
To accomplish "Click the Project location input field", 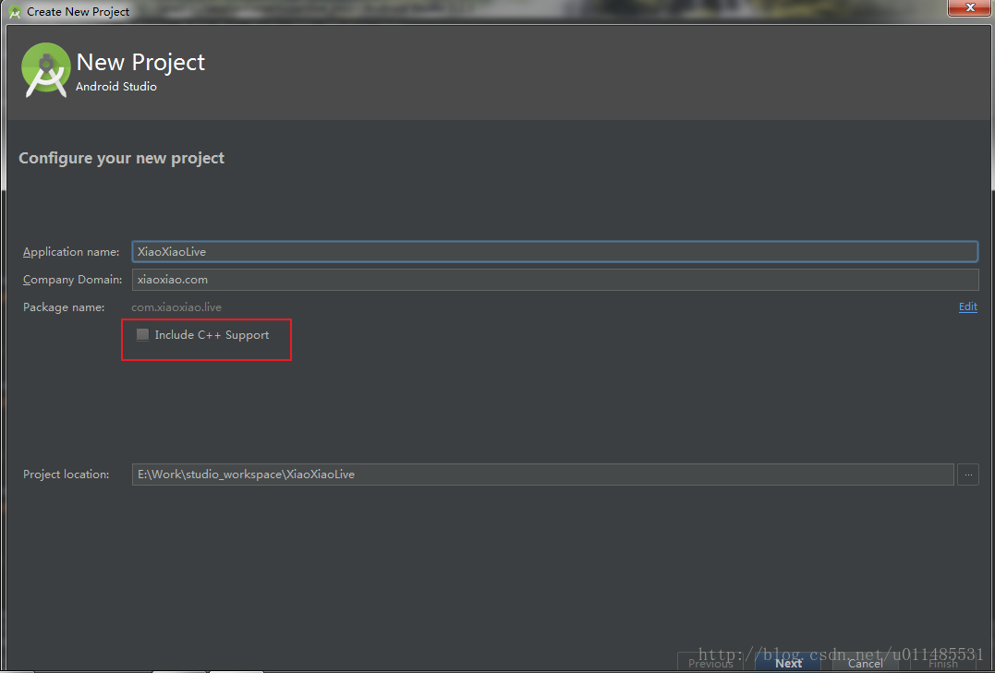I will click(x=542, y=475).
